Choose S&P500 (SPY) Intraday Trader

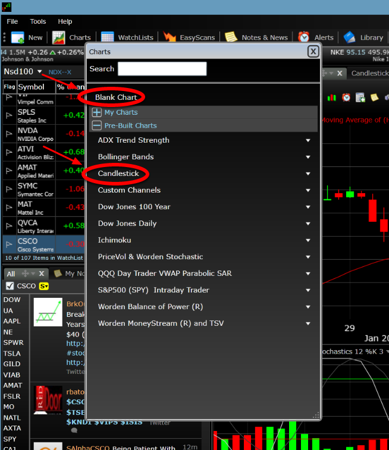[x=153, y=290]
